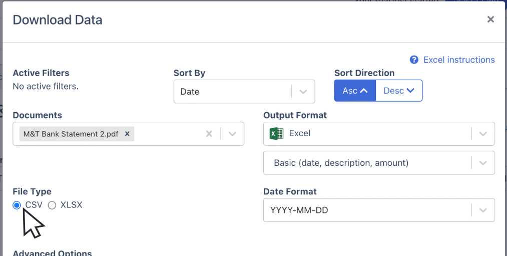Select the XLSX file type
Viewport: 507px width, 256px height.
52,205
